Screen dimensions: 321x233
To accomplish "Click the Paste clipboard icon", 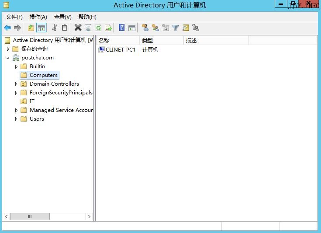I will [x=65, y=28].
